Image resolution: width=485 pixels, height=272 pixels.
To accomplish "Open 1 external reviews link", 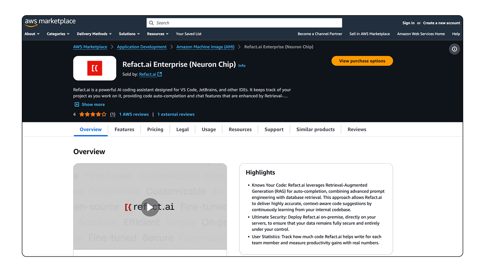I will coord(176,114).
